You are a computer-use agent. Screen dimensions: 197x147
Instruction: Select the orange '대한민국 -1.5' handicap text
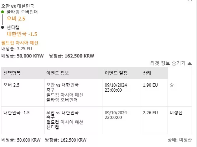(22, 34)
